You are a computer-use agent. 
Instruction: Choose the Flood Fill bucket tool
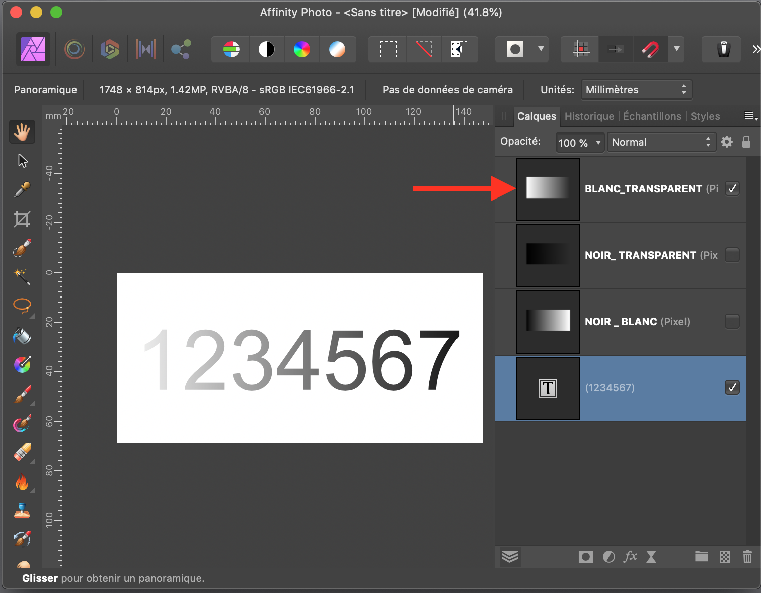[22, 336]
